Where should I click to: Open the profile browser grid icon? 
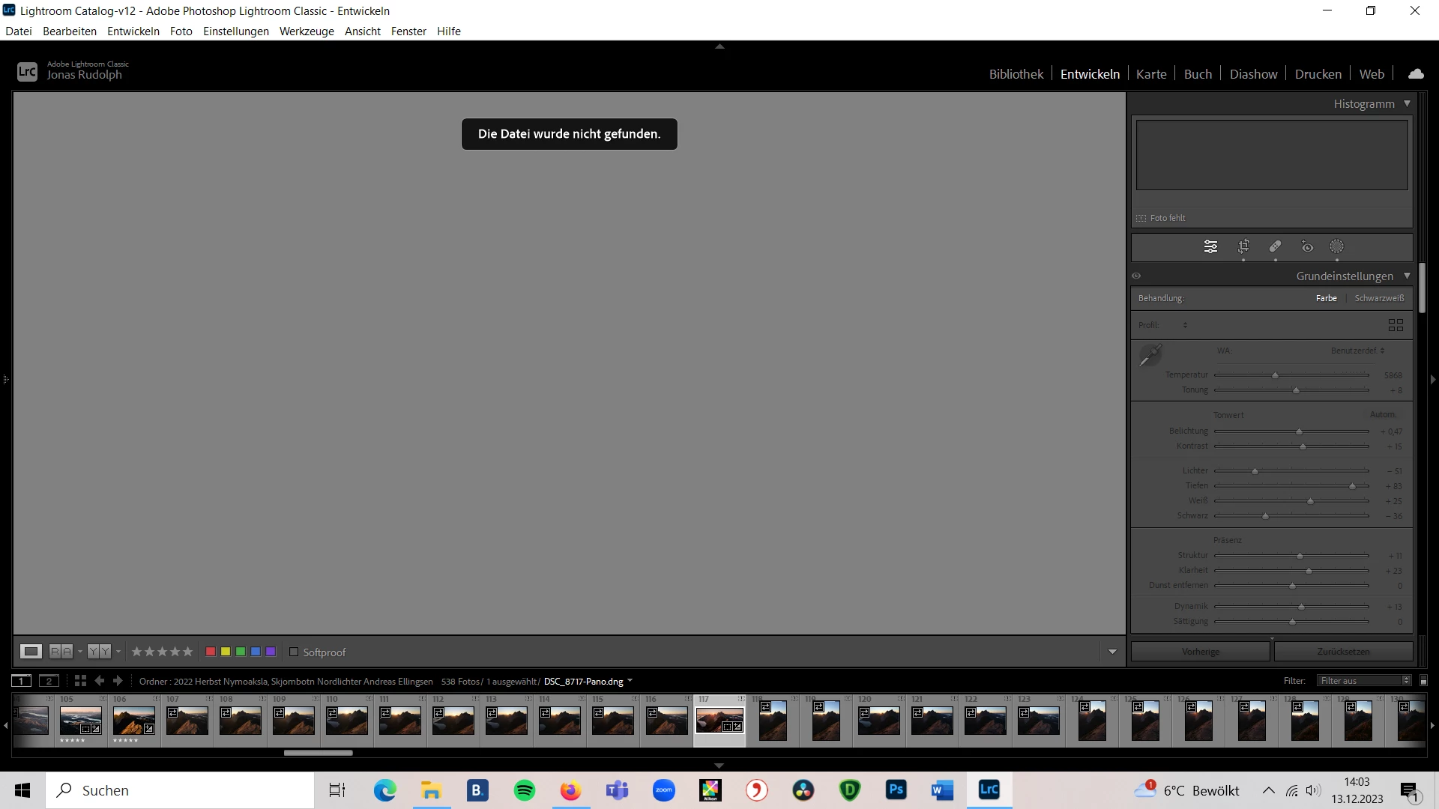pyautogui.click(x=1396, y=325)
